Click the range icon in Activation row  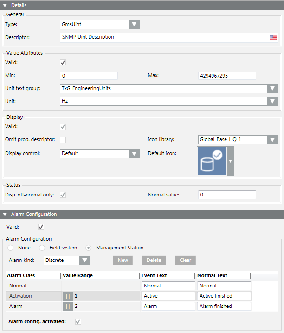[68, 296]
